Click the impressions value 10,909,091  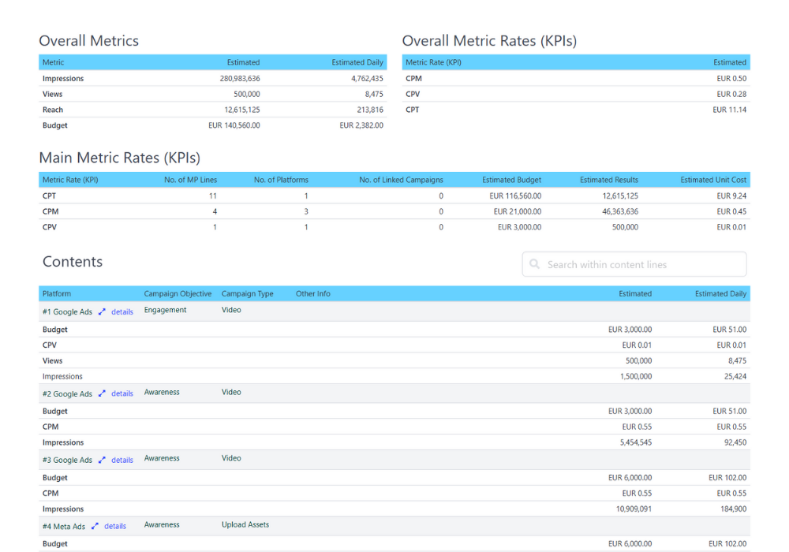pos(634,509)
